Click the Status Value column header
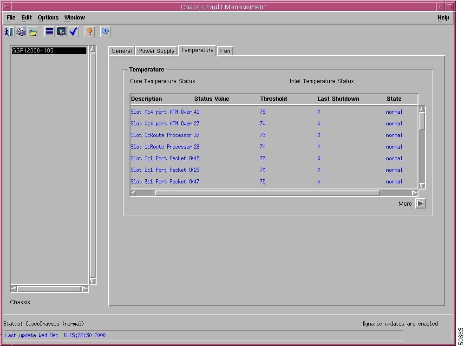This screenshot has width=464, height=346. pos(212,99)
